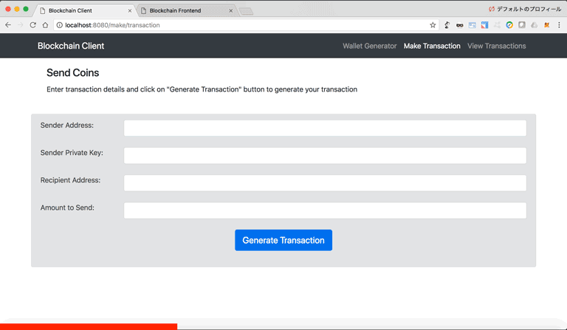Bookmark this page with the star icon
This screenshot has width=567, height=330.
433,25
